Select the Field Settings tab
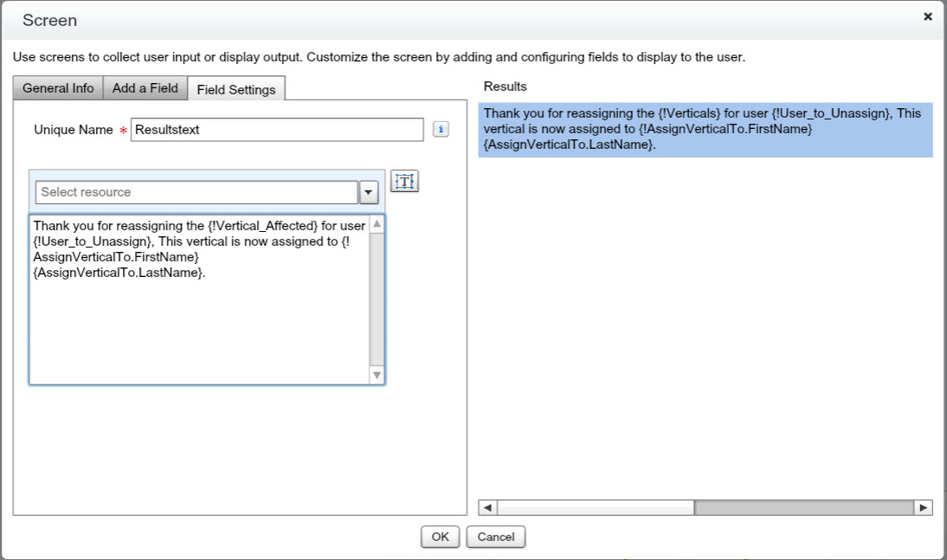Viewport: 947px width, 560px height. click(x=236, y=89)
